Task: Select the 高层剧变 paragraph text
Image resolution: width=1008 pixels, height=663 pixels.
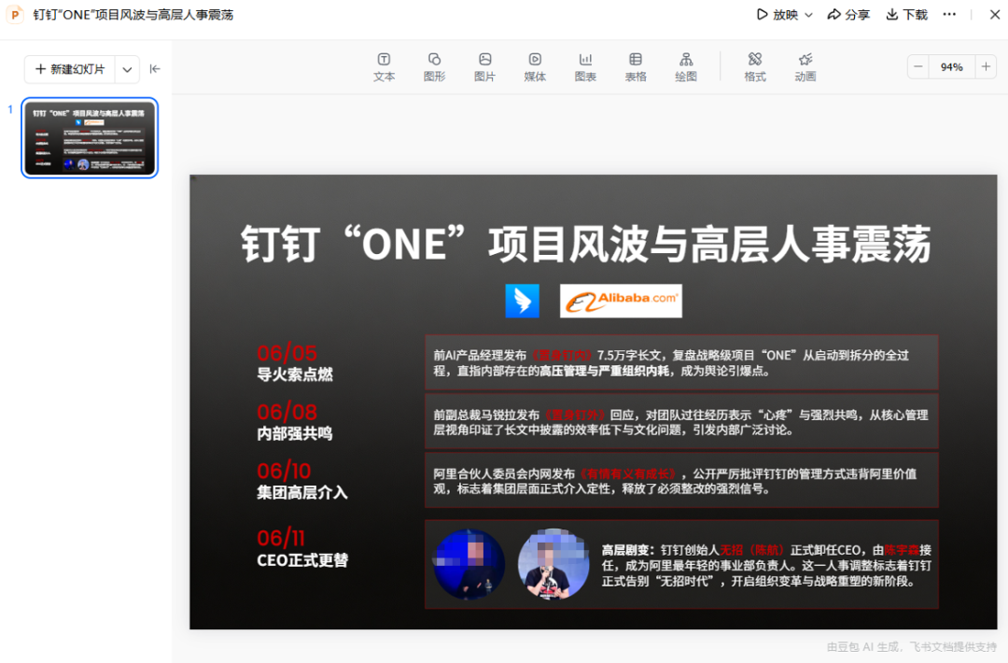Action: coord(766,565)
